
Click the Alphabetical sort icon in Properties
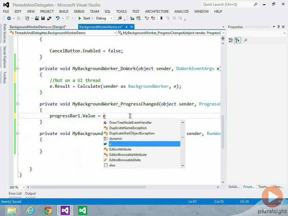[237, 40]
